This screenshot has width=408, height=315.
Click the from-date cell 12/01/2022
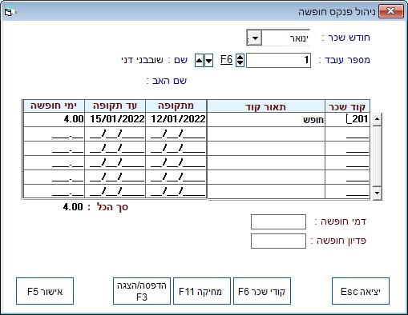(x=176, y=119)
